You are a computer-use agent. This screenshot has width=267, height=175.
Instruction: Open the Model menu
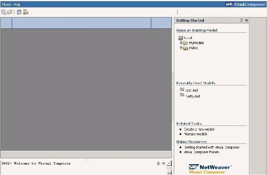pyautogui.click(x=7, y=4)
